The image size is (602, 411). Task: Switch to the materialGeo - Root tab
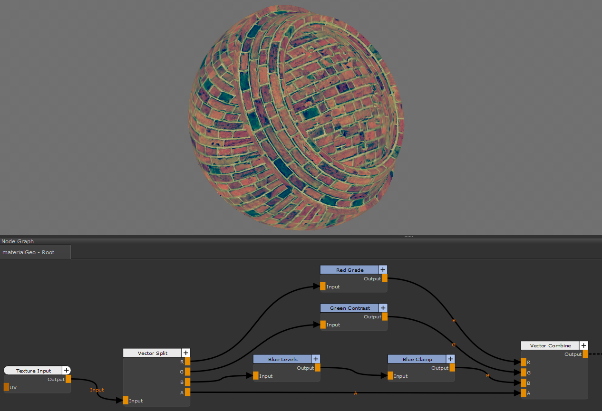coord(29,252)
